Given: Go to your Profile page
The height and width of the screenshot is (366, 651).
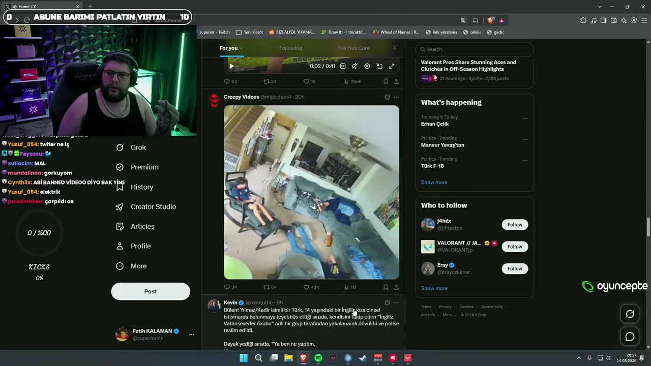Looking at the screenshot, I should coord(133,246).
